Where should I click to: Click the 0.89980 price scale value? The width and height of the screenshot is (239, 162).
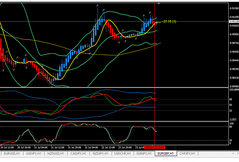234,86
